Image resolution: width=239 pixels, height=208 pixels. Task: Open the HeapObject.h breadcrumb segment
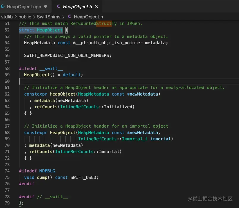click(x=88, y=17)
